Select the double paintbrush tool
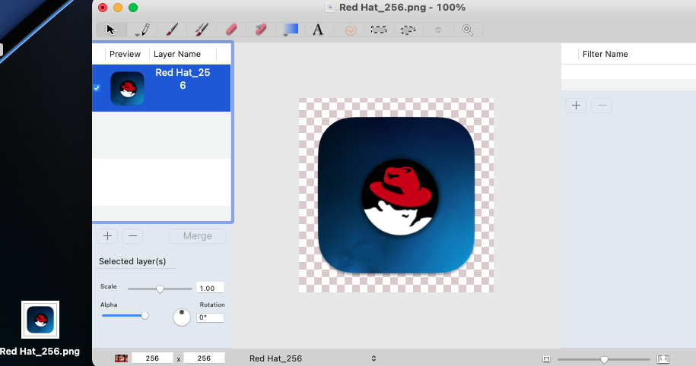Screen dimensions: 696x366 click(202, 30)
